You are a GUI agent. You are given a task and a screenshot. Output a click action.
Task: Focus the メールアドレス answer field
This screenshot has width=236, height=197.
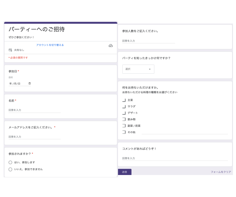point(35,137)
